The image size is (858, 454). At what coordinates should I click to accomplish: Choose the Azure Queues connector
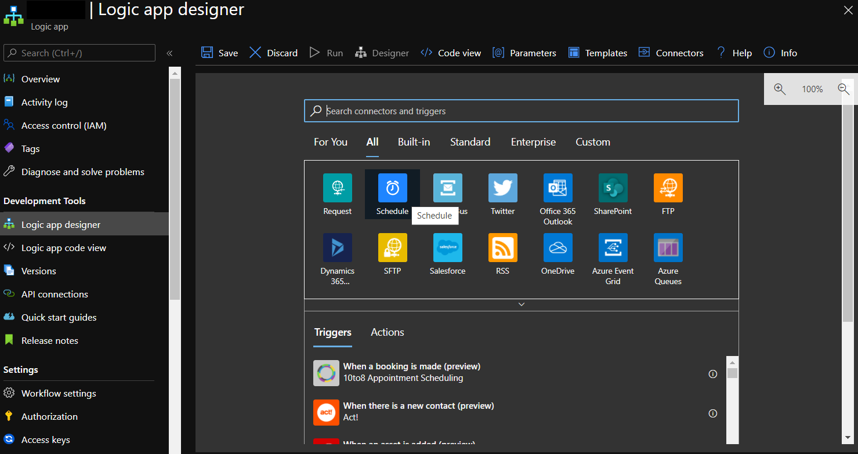tap(668, 248)
